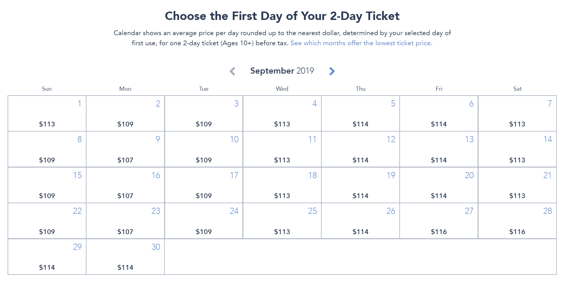
Task: Select Friday September 13
Action: (439, 149)
